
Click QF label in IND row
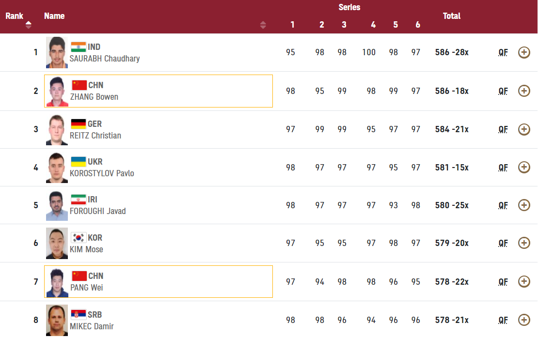503,52
